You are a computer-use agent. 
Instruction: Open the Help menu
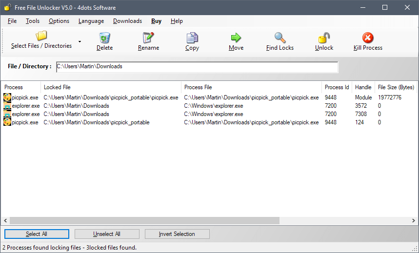[177, 21]
